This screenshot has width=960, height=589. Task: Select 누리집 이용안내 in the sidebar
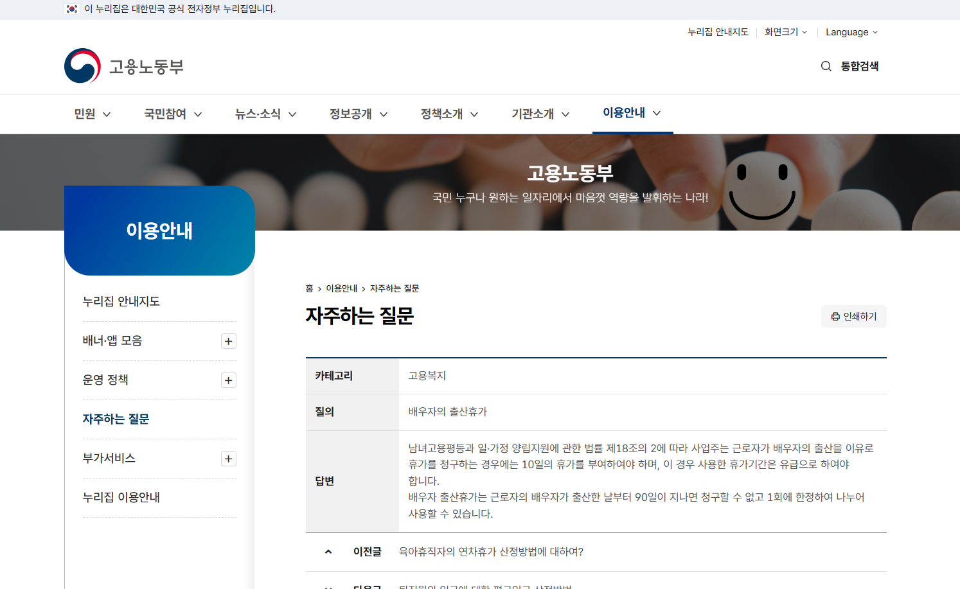click(121, 498)
